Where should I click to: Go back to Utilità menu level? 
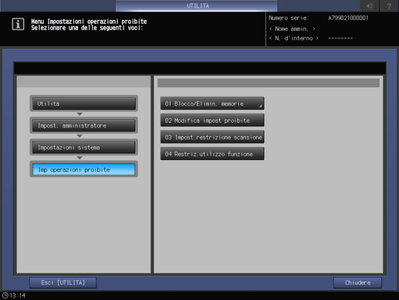[x=84, y=104]
